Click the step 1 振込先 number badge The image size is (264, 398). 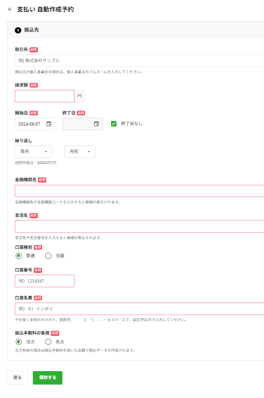pos(18,30)
